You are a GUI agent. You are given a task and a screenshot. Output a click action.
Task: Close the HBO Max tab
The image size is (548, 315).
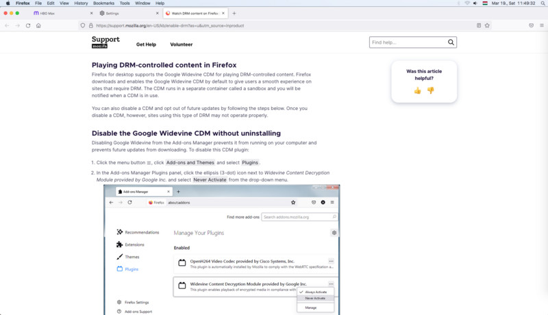[92, 13]
